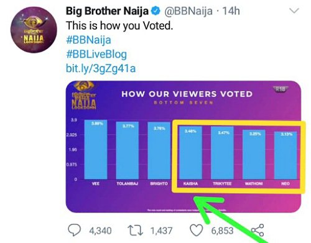Click the reply speech bubble icon

point(75,230)
